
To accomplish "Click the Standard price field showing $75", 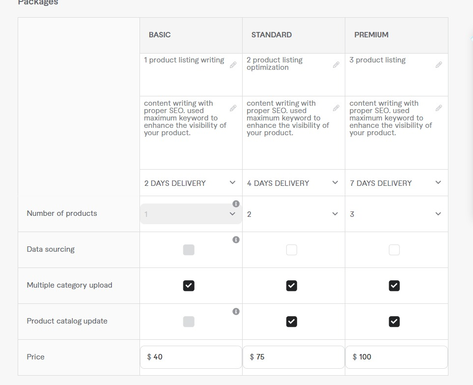I will (x=294, y=357).
